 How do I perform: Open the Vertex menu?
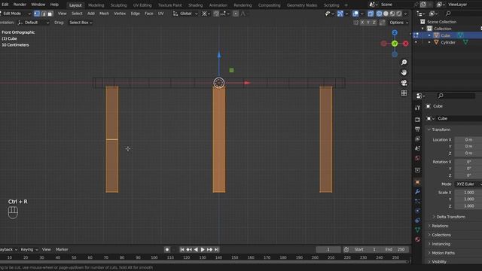(120, 14)
